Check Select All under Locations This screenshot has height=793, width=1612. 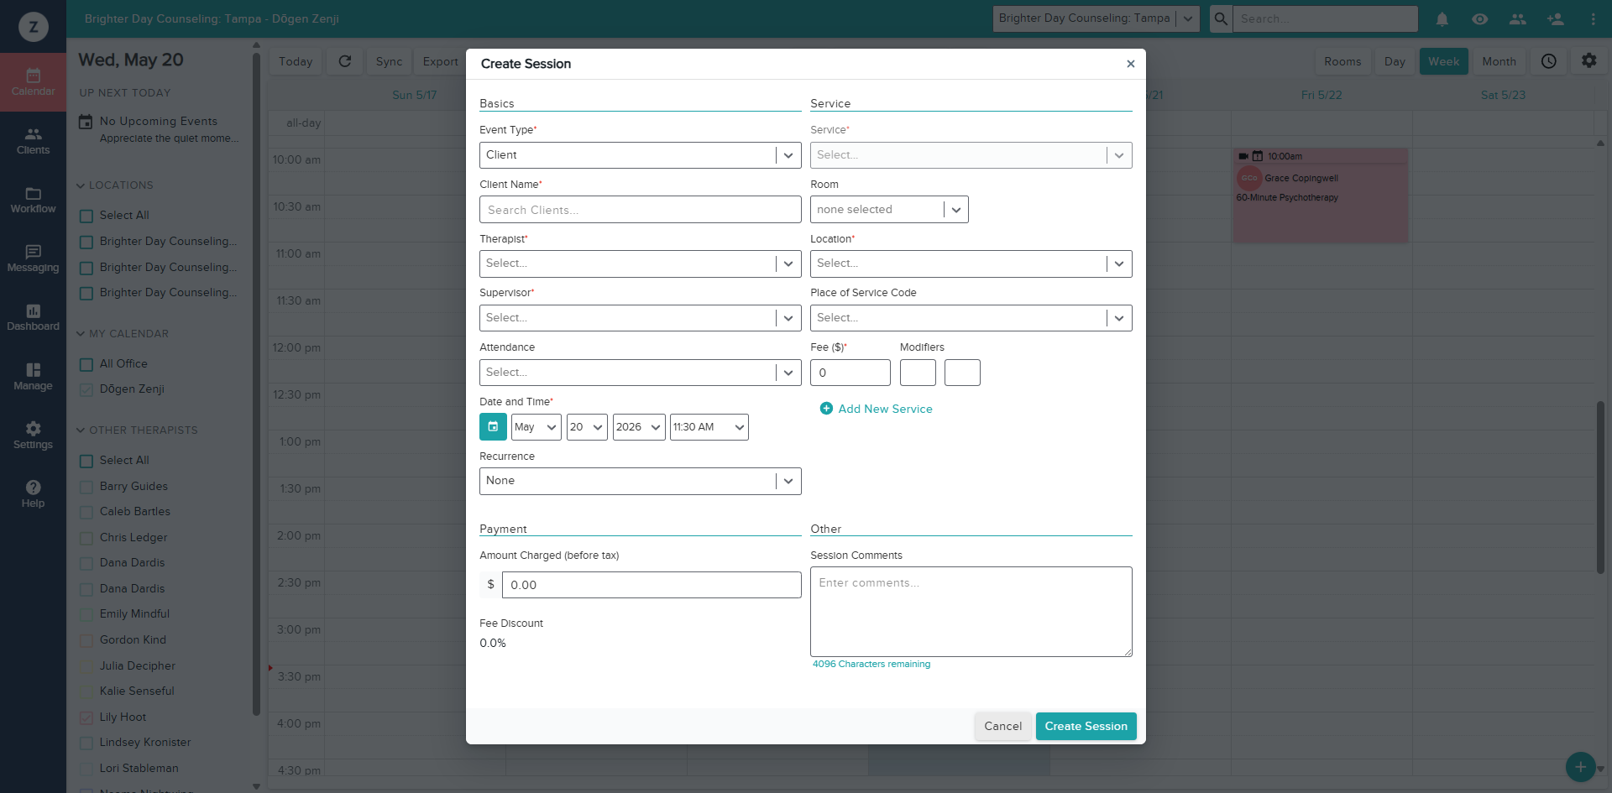(x=86, y=216)
